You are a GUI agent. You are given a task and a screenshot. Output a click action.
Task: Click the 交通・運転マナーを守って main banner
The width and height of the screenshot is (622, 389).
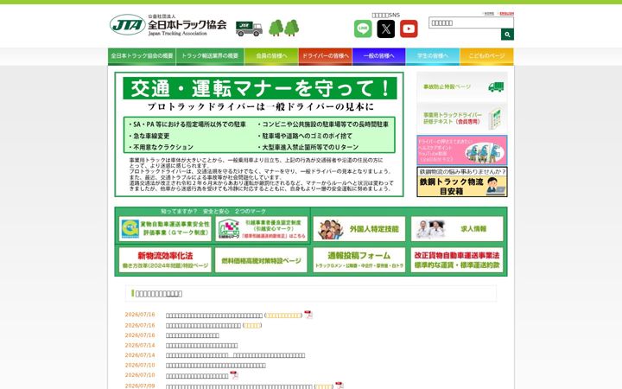(x=259, y=134)
